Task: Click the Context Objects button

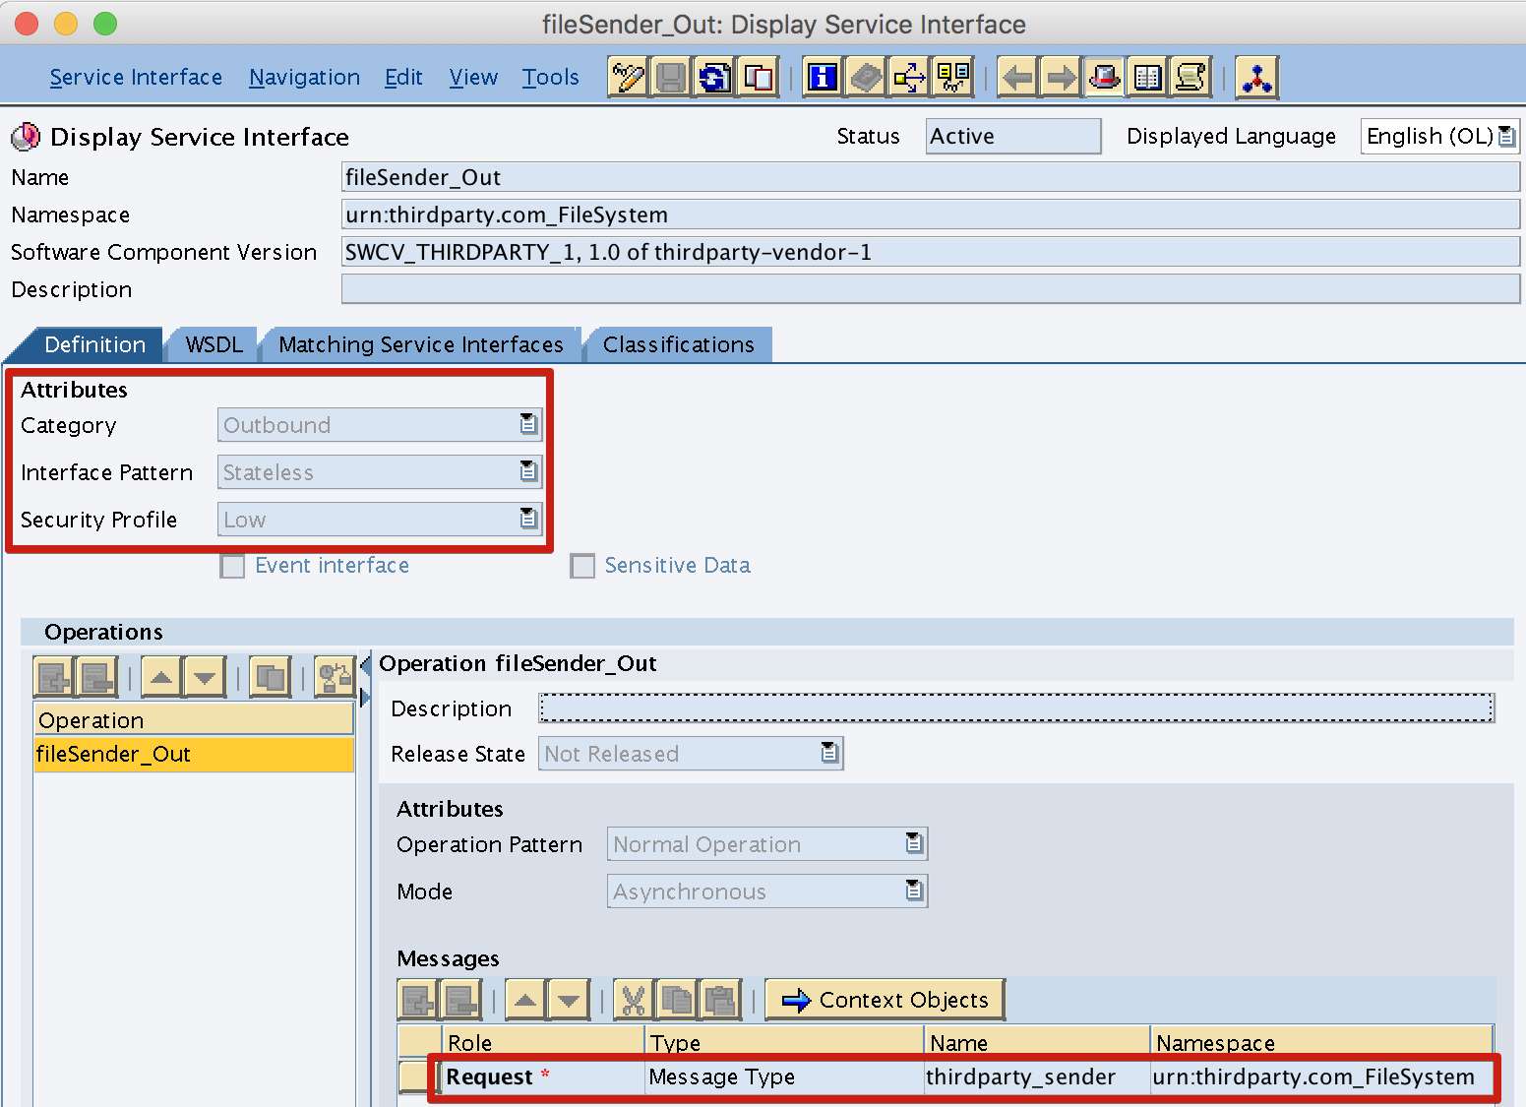Action: (x=883, y=999)
